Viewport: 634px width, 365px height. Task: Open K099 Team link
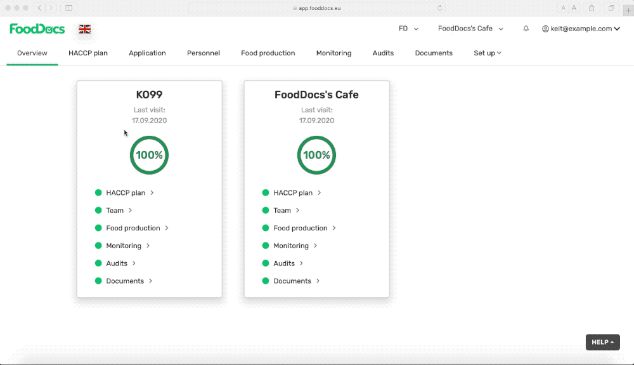pos(115,210)
